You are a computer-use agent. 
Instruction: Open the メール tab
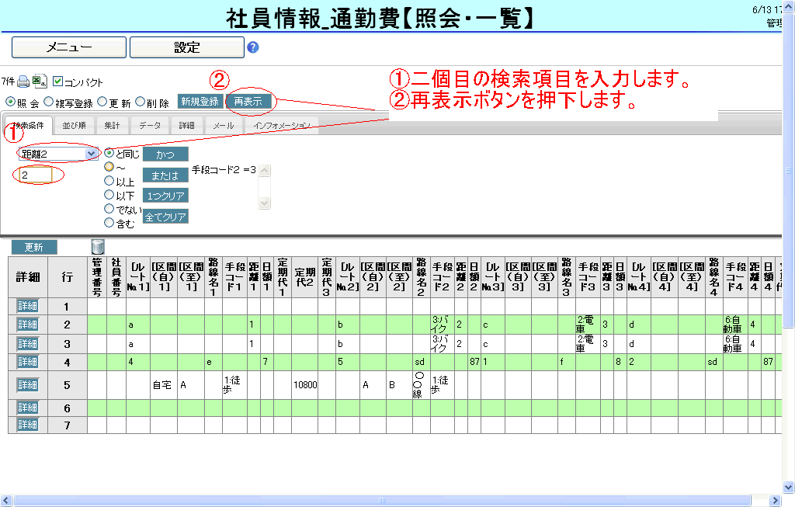point(224,125)
